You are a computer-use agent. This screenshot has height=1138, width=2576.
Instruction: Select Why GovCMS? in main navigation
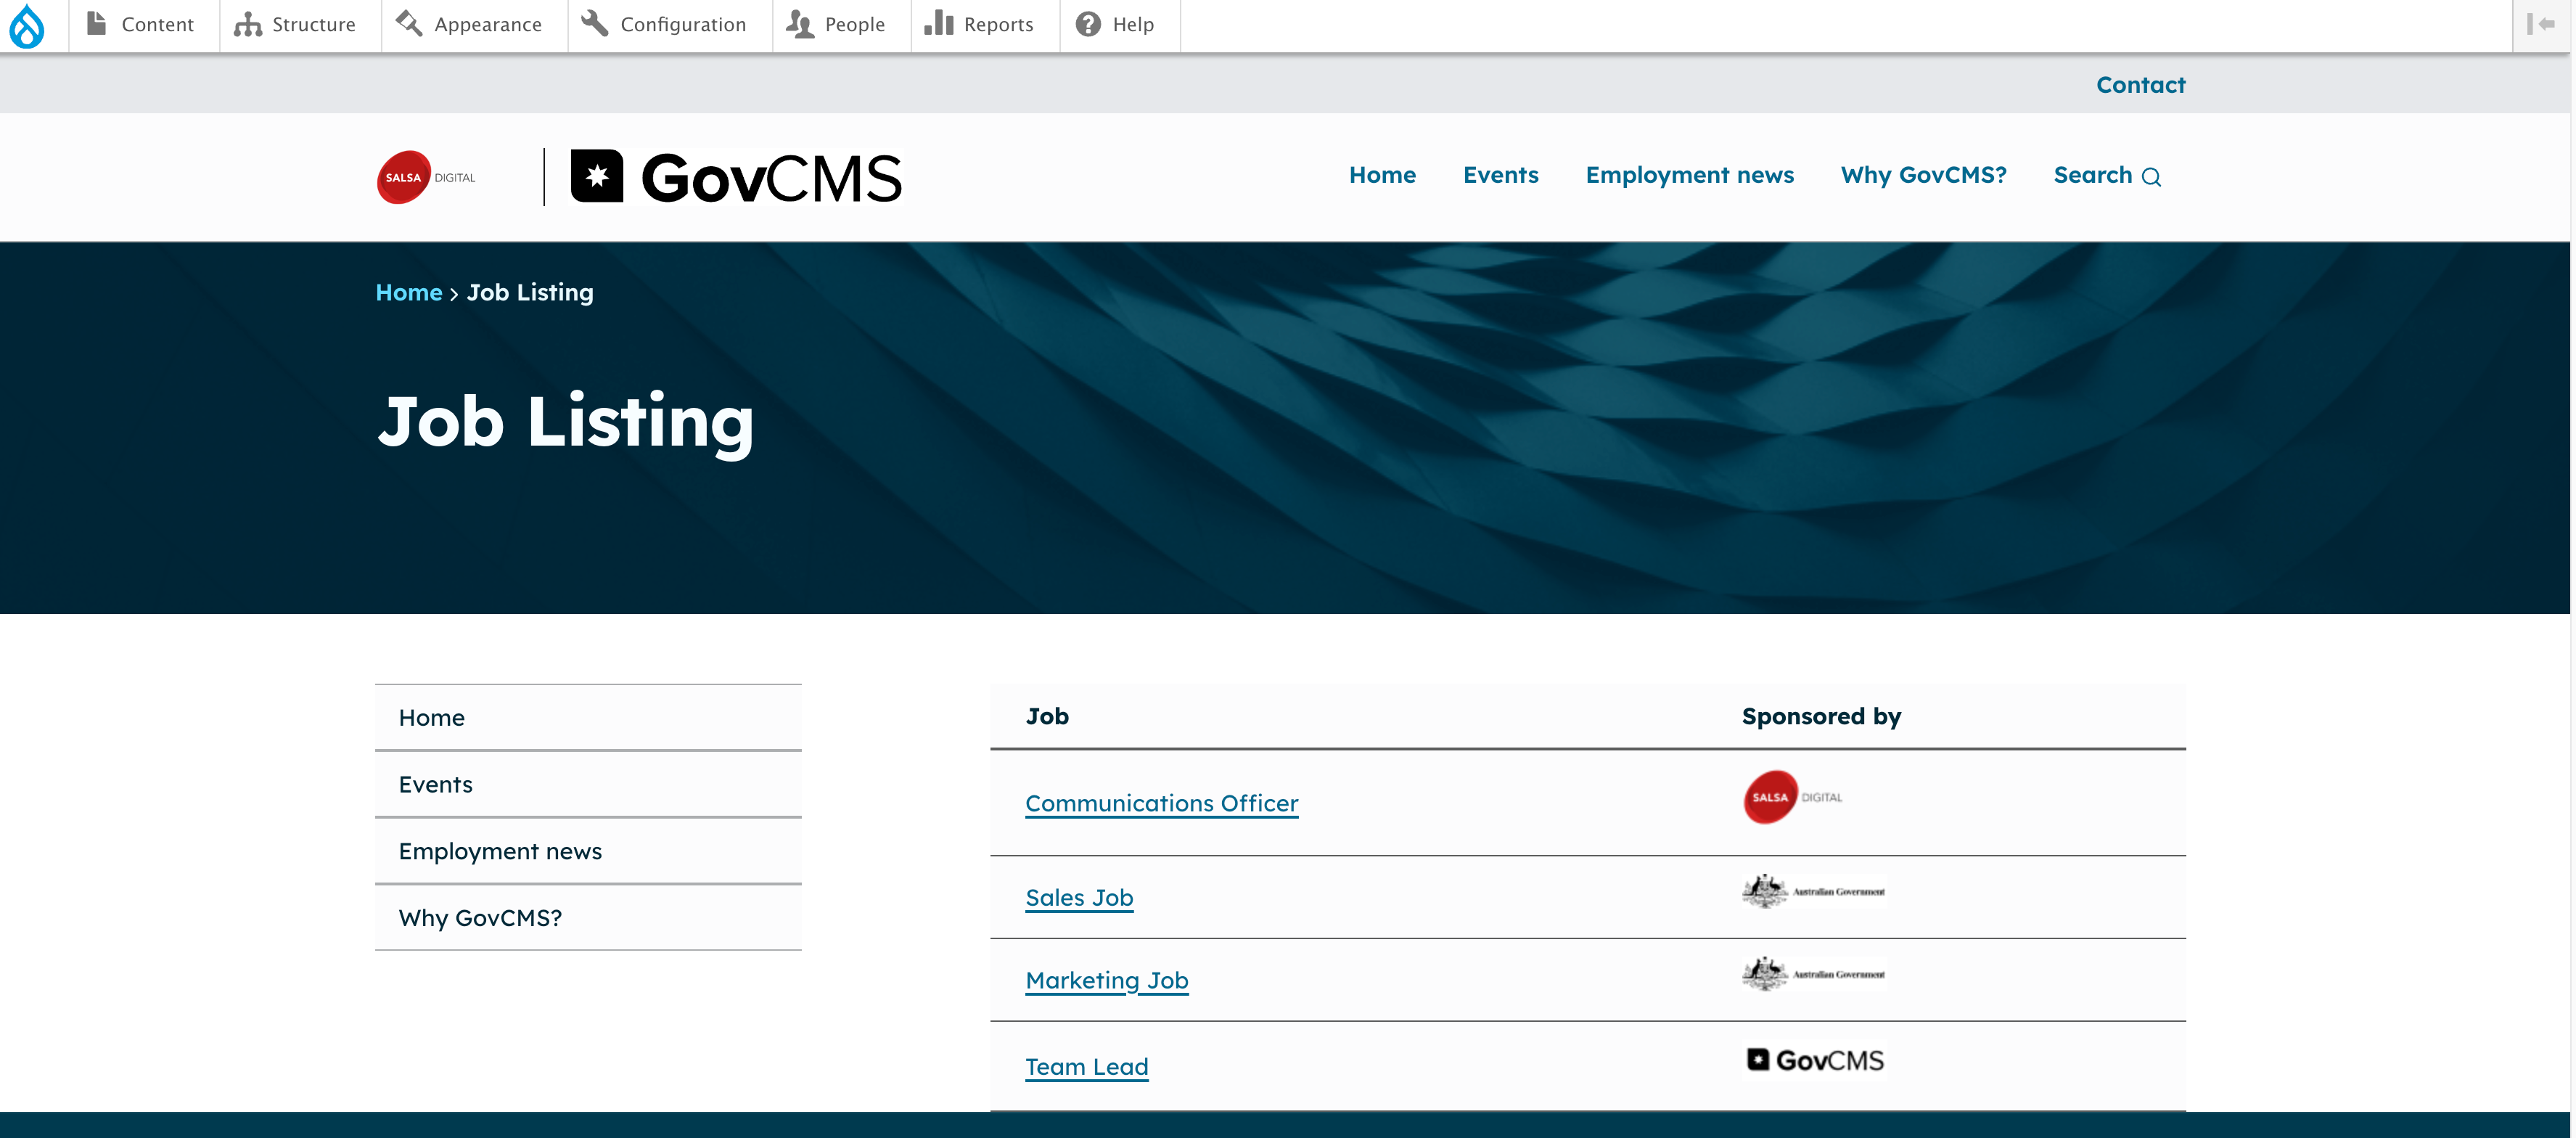click(1923, 175)
